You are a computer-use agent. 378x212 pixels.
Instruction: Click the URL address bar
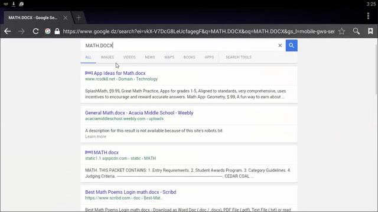pyautogui.click(x=198, y=31)
